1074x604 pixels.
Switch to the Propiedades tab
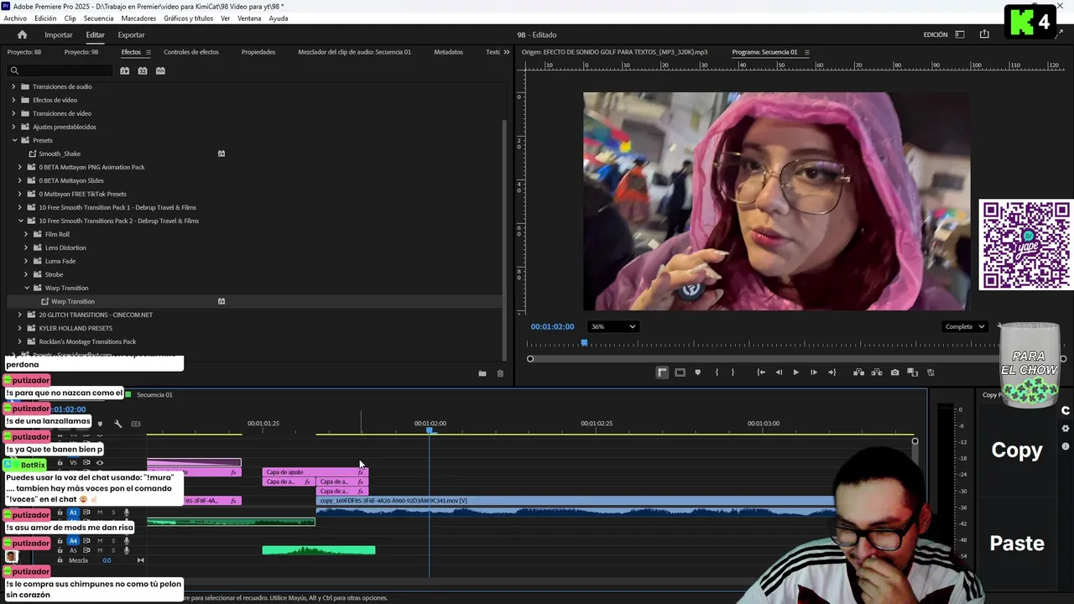click(258, 52)
